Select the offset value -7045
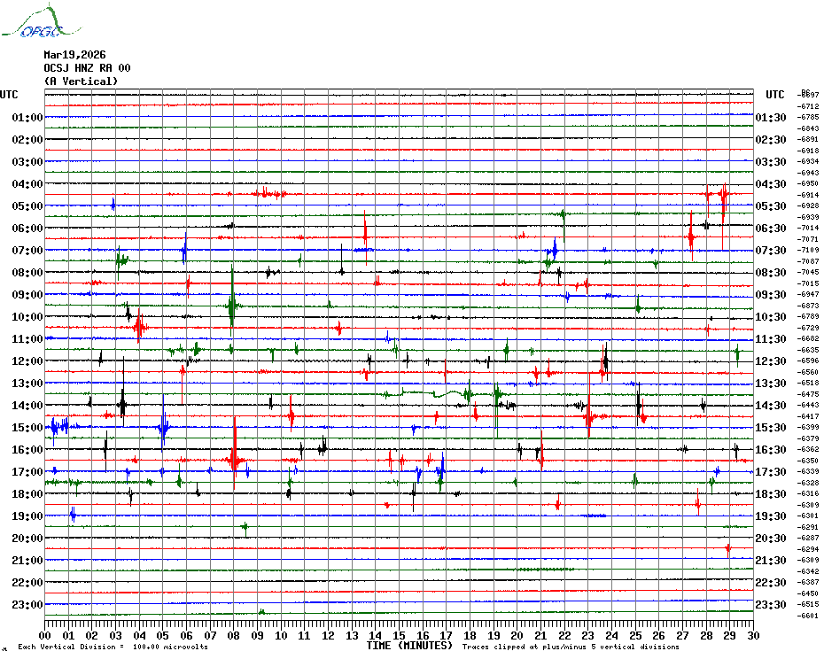 point(808,272)
